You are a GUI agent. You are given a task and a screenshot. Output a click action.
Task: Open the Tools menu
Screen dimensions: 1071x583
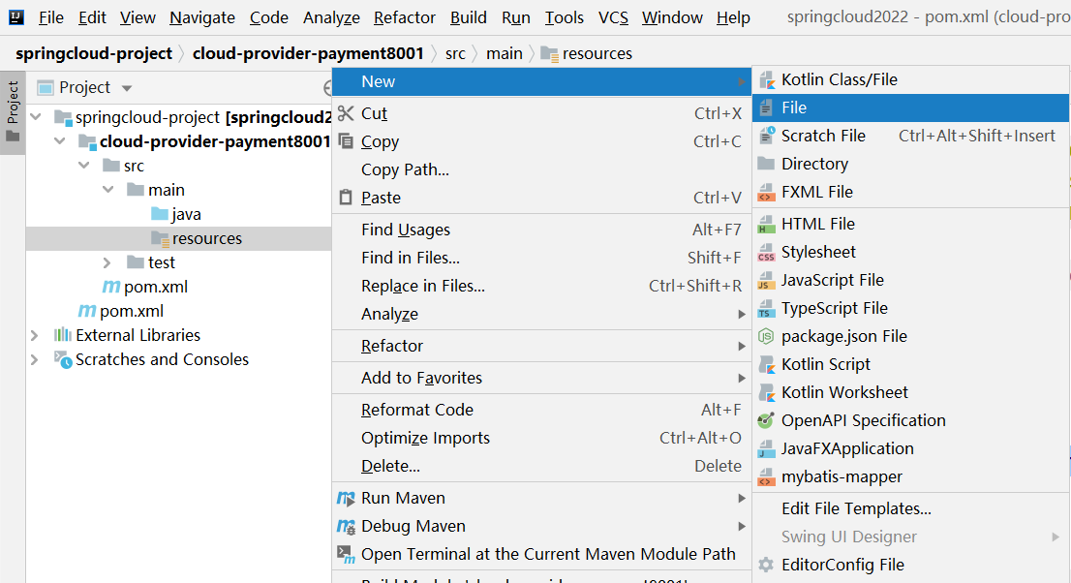click(x=565, y=17)
